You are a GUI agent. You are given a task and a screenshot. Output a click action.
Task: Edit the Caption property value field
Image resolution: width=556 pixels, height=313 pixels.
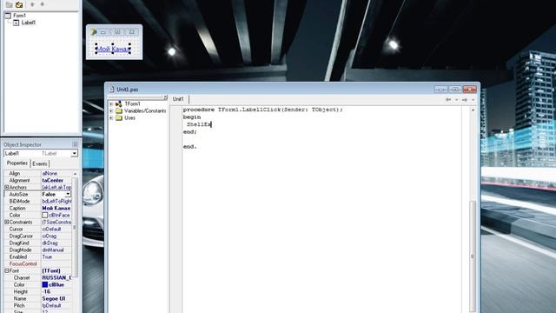pyautogui.click(x=56, y=208)
